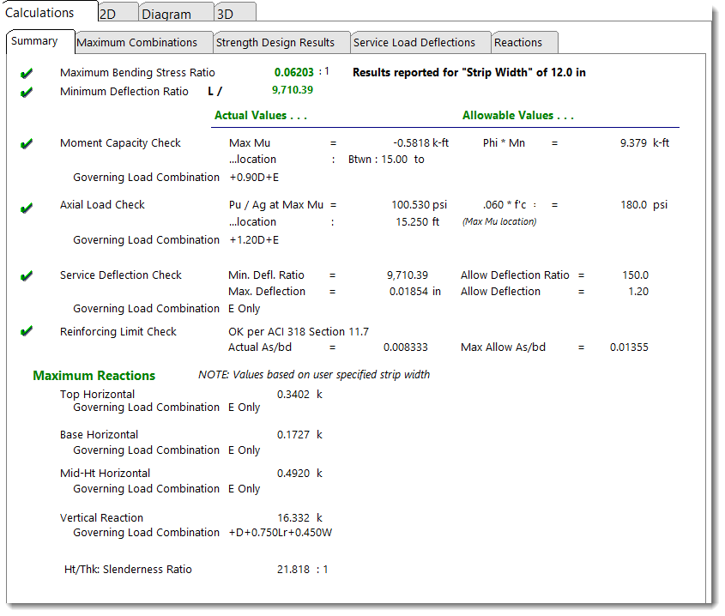Screen dimensions: 725x616
Task: Click the Reinforcing Limit Check checkmark
Action: pos(27,332)
